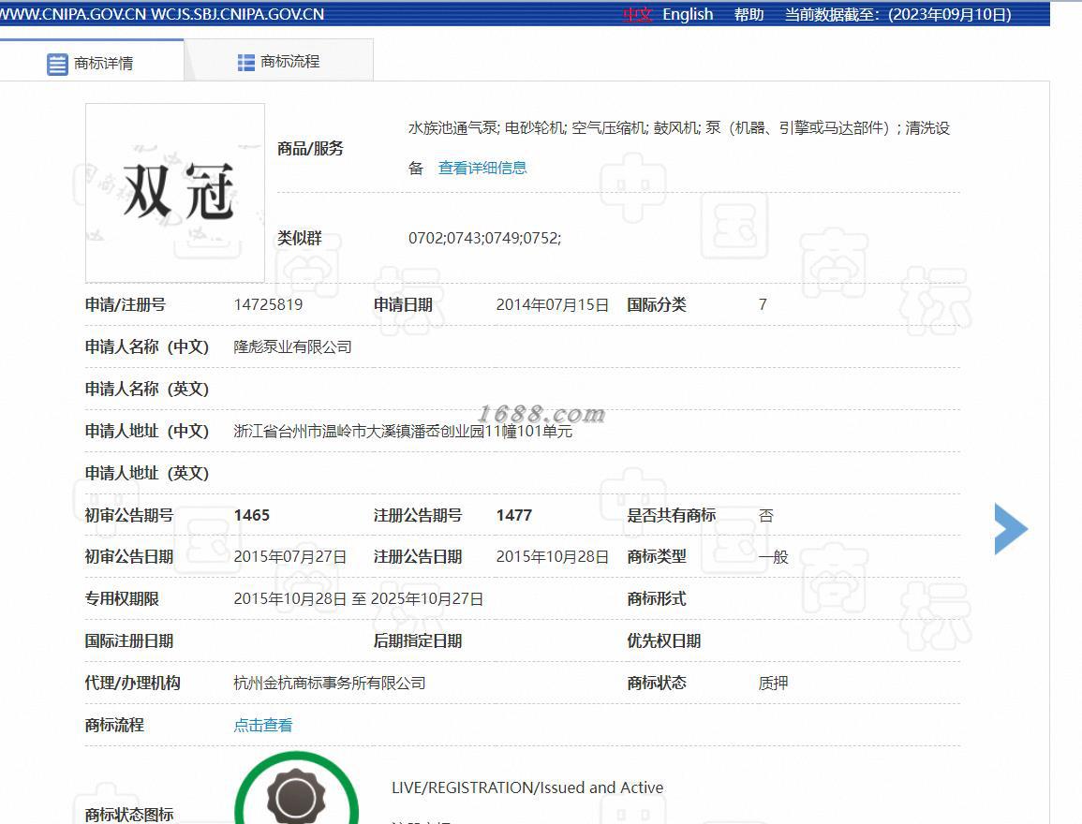Select exclusive right period 2015年10月28日 至 2025年10月27日
This screenshot has height=824, width=1082.
coord(358,599)
